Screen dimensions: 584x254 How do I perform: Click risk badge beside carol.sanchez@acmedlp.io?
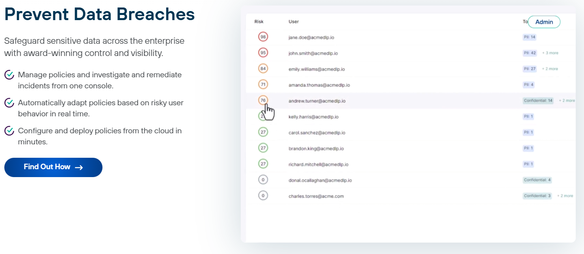[x=263, y=133]
